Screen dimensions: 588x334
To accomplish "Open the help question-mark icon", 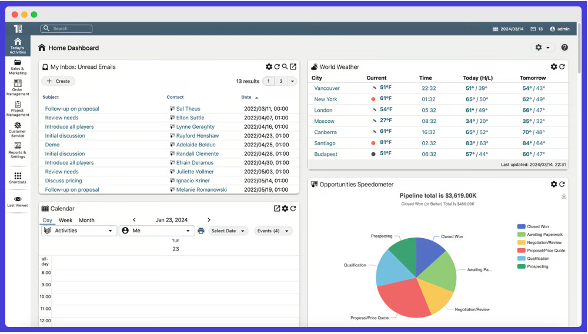I will [x=564, y=48].
